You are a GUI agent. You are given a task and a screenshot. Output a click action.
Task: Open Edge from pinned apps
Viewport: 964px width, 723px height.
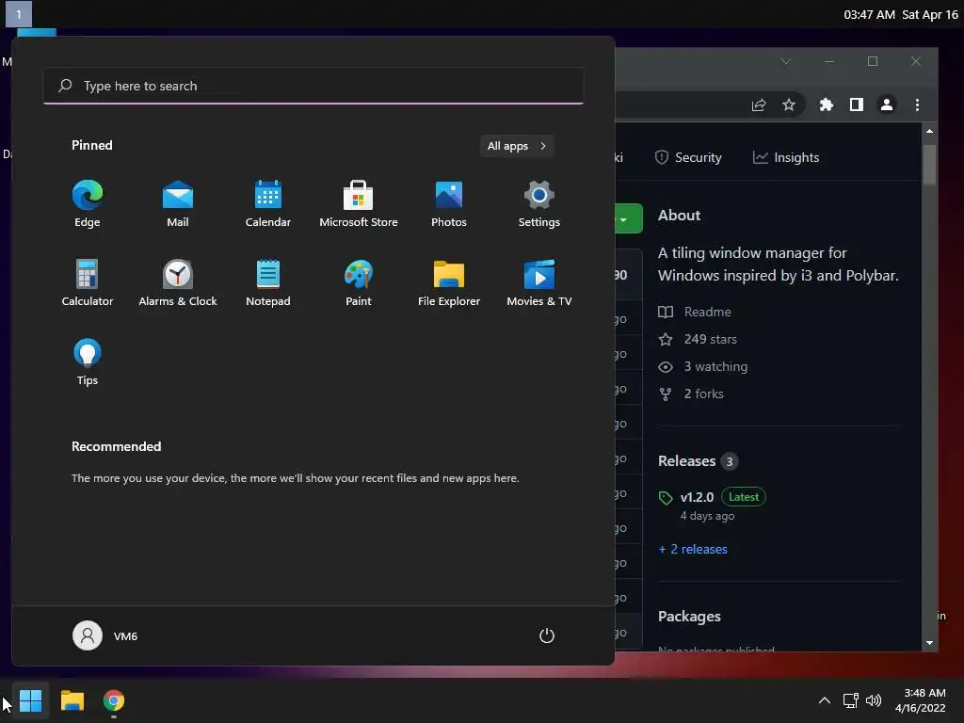(88, 204)
